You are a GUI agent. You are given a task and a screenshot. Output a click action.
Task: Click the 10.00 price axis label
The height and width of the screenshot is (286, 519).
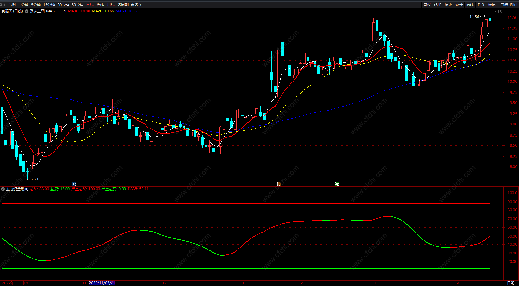[512, 82]
